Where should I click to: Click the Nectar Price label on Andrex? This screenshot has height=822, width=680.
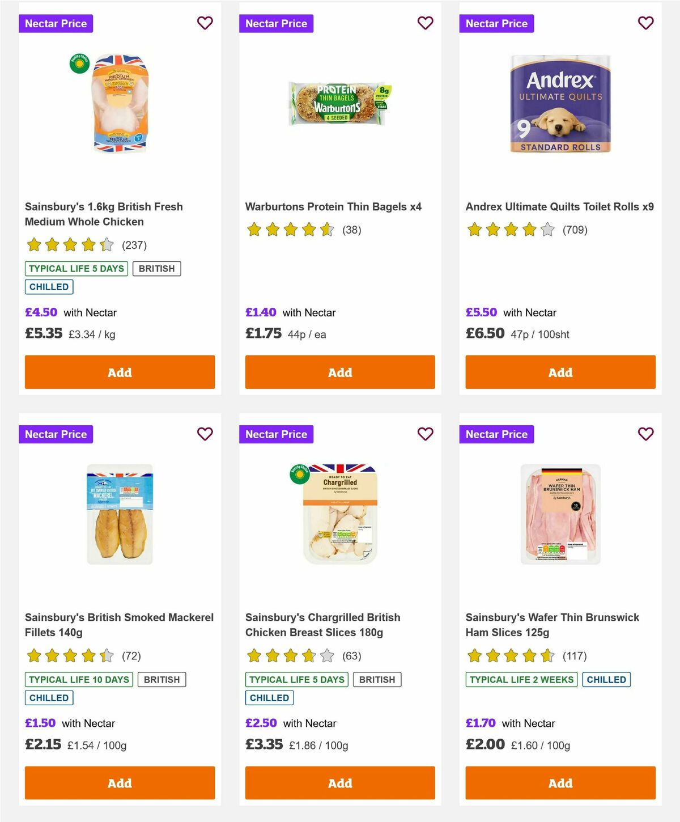[496, 23]
